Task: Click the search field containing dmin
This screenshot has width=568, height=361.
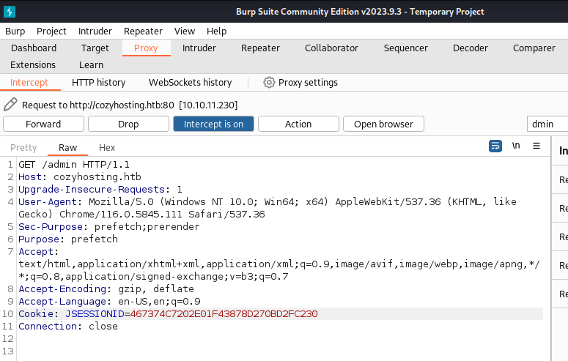Action: pyautogui.click(x=547, y=124)
